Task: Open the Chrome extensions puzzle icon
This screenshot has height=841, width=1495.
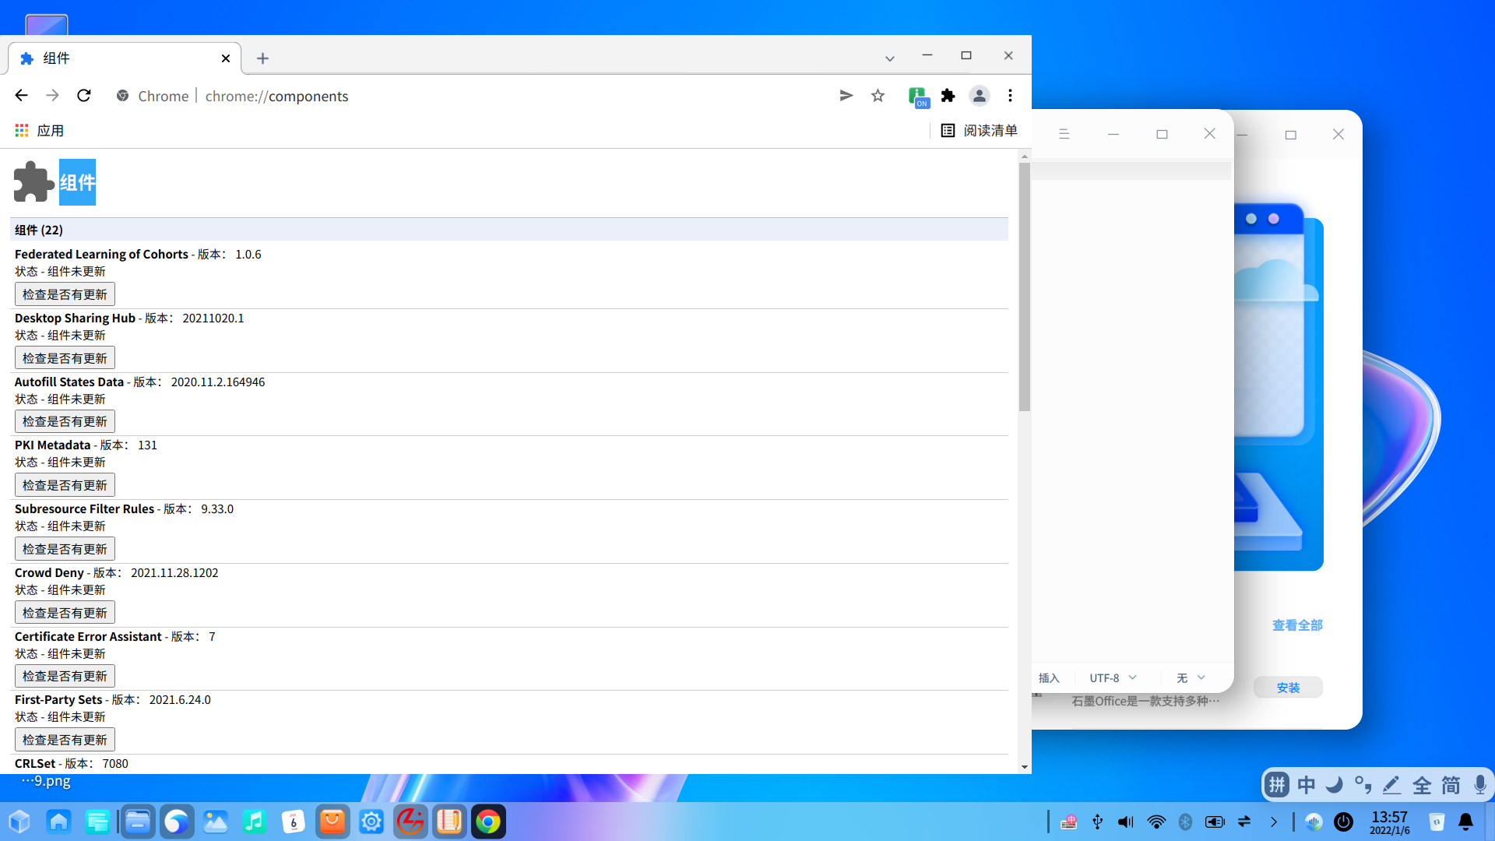Action: tap(948, 96)
